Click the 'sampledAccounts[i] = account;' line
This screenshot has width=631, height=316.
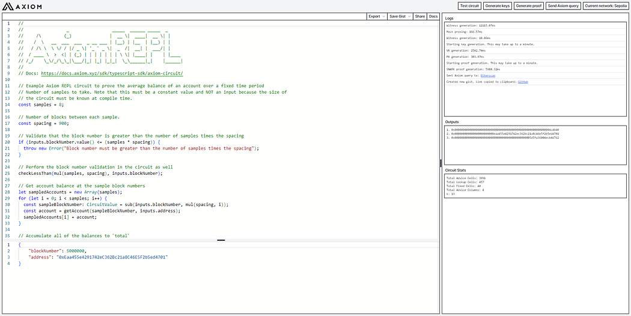[60, 217]
